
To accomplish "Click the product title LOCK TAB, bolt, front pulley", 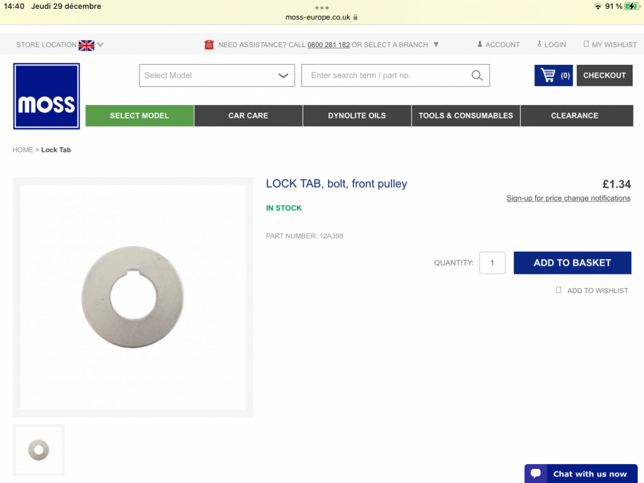I will pyautogui.click(x=336, y=183).
